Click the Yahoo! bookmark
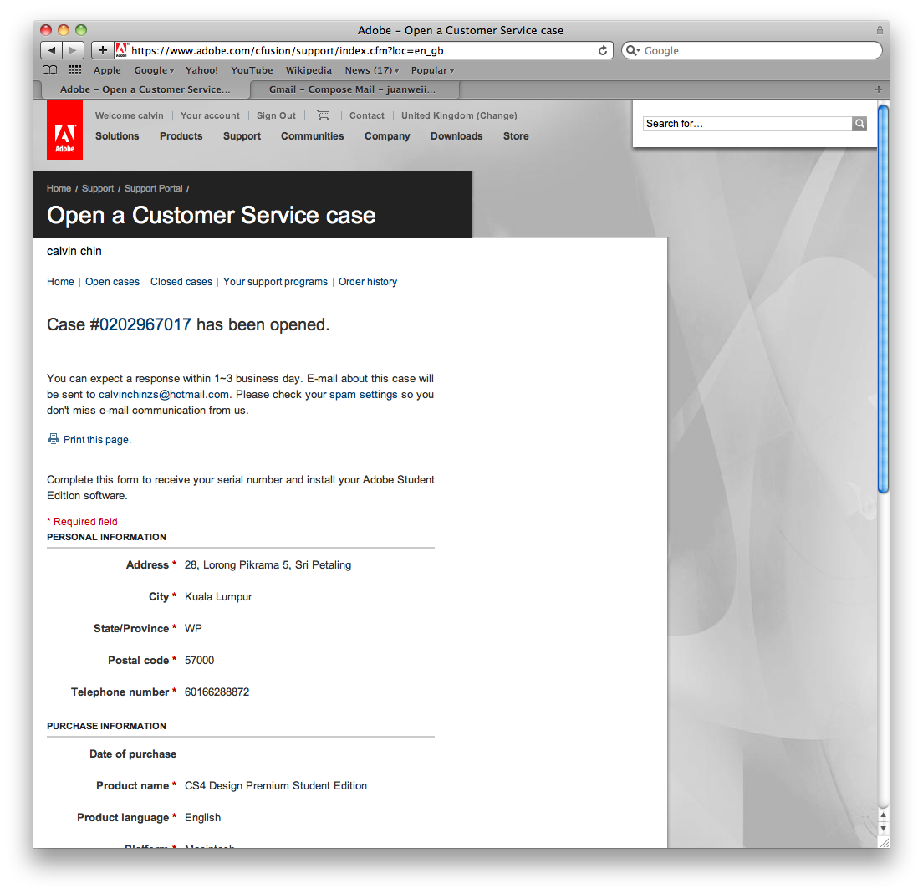Image resolution: width=923 pixels, height=894 pixels. [201, 70]
